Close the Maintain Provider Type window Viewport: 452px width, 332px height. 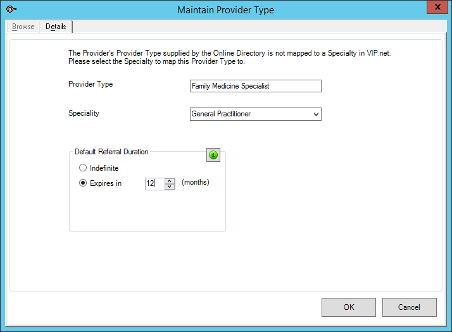click(437, 7)
